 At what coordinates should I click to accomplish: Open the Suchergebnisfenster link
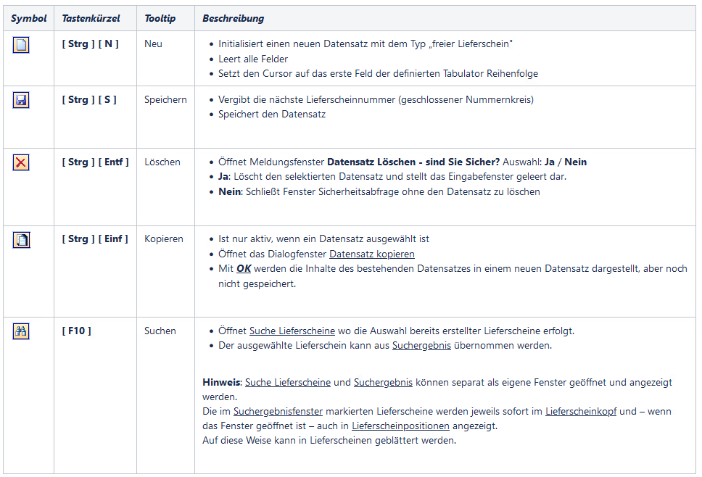tap(278, 411)
